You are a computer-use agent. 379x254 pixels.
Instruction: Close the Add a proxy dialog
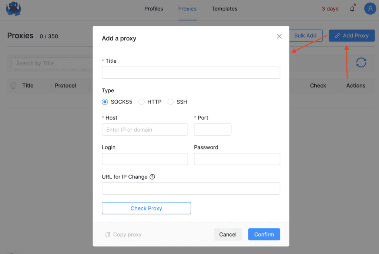pyautogui.click(x=279, y=36)
